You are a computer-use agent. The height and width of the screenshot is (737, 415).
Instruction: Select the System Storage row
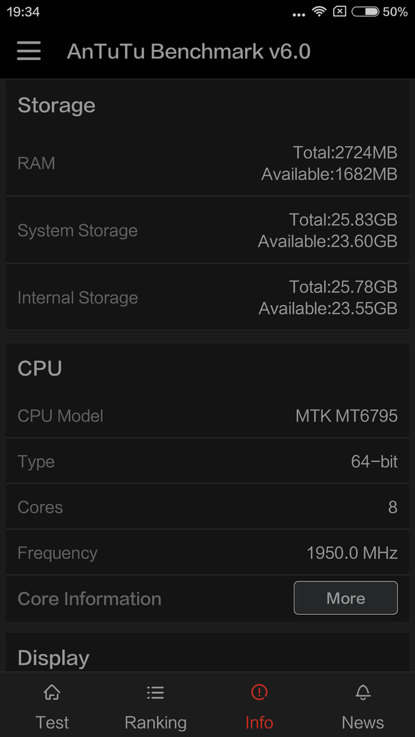pyautogui.click(x=207, y=231)
